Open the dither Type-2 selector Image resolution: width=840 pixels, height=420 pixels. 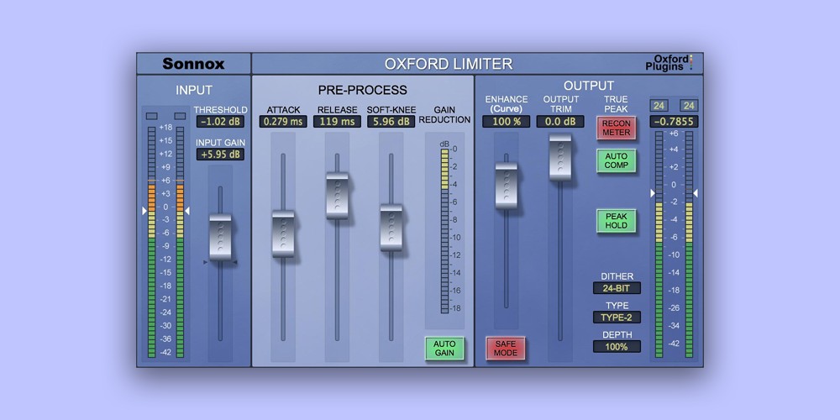coord(617,318)
